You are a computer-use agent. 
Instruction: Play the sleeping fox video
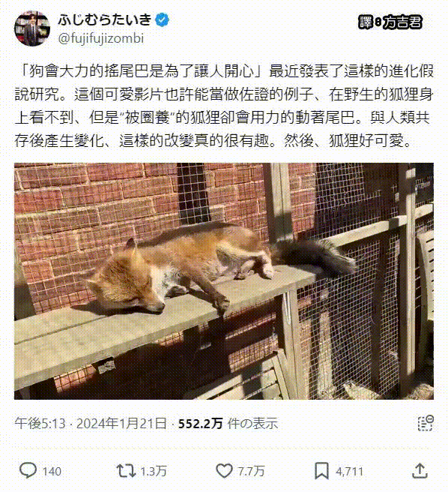pos(224,280)
